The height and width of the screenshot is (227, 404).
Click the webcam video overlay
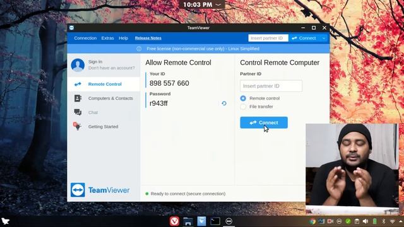pyautogui.click(x=352, y=169)
